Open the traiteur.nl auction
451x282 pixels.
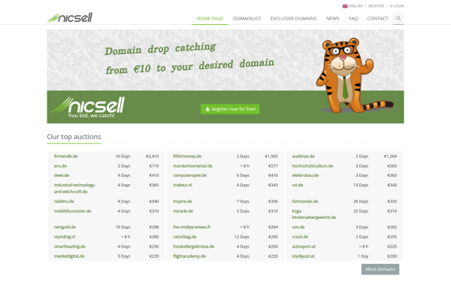[183, 185]
